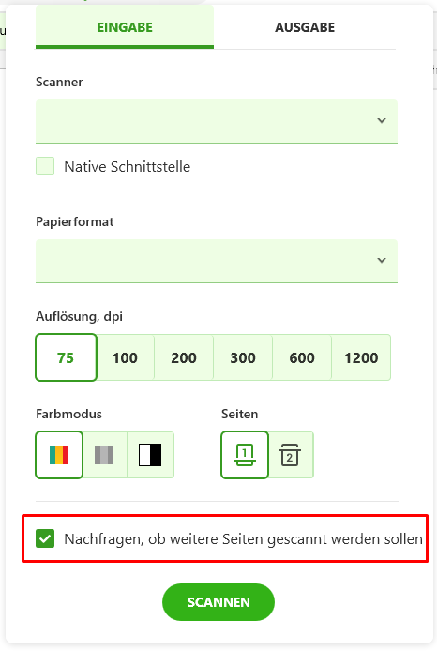437x651 pixels.
Task: Open the Scanner dropdown list
Action: pos(217,121)
